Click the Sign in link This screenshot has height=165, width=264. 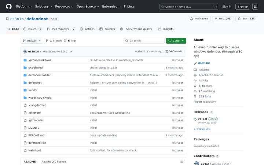(227, 7)
